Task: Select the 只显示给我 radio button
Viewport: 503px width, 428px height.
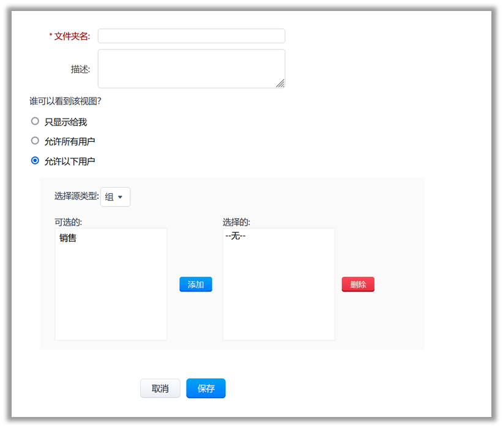Action: (x=35, y=122)
